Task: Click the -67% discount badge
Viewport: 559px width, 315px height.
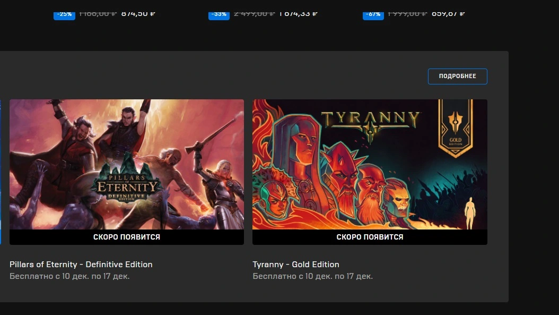Action: tap(373, 15)
